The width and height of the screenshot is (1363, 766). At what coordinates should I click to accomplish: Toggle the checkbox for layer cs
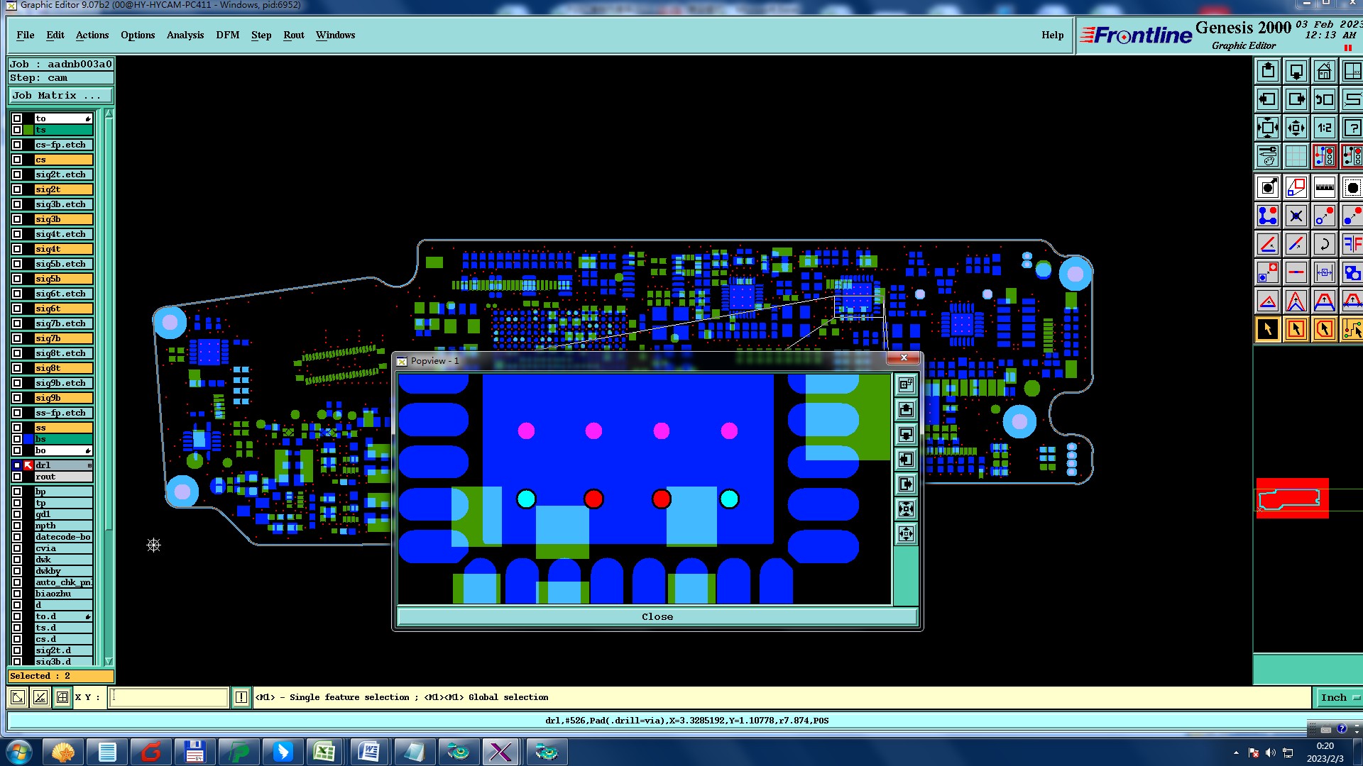coord(17,160)
